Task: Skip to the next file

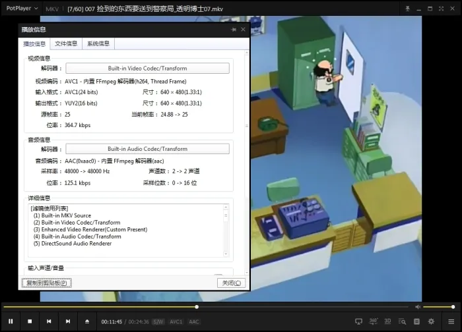Action: pyautogui.click(x=68, y=321)
